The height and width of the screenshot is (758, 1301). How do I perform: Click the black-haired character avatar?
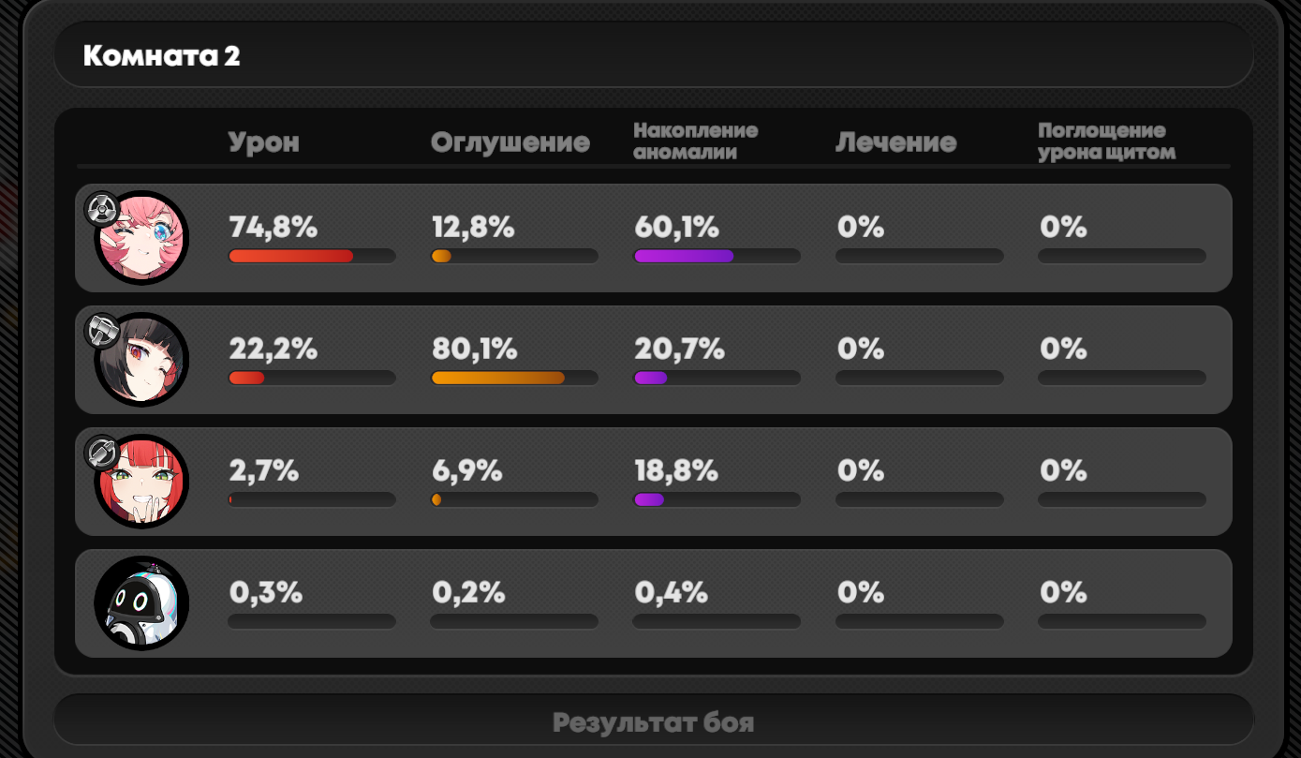point(142,360)
